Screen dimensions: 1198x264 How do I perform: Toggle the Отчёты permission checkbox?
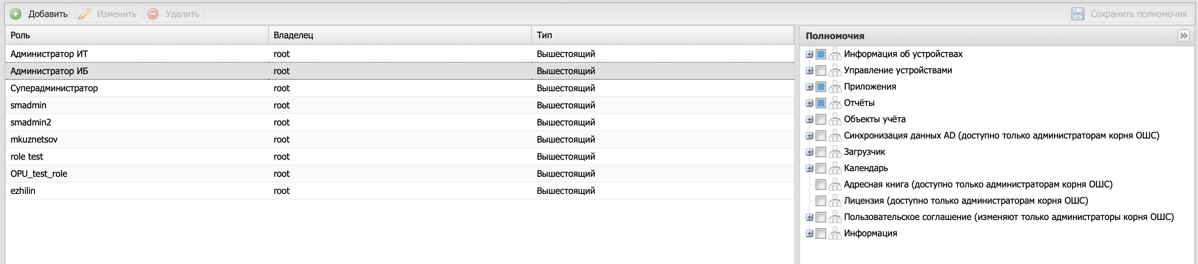[x=821, y=103]
